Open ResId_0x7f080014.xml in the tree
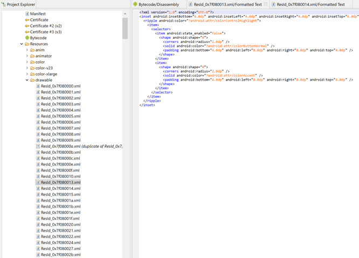Screen dimensions: 359x258 60,189
